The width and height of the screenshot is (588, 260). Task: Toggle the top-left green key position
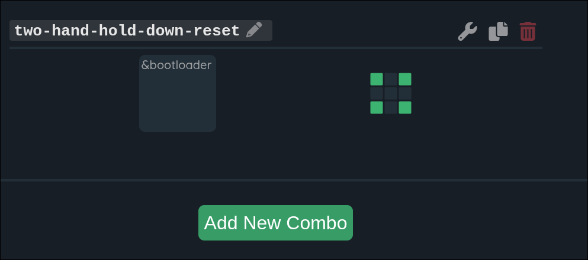377,79
